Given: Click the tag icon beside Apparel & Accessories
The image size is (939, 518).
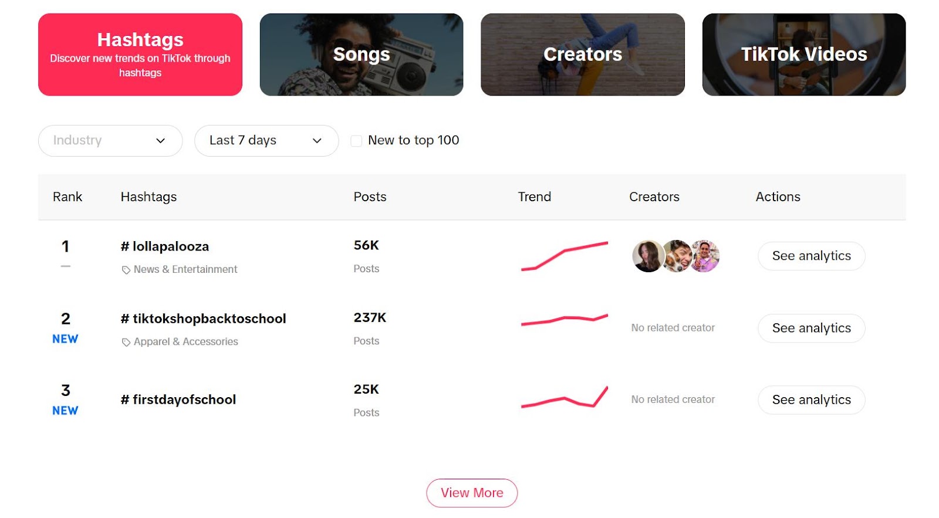Looking at the screenshot, I should (x=125, y=341).
